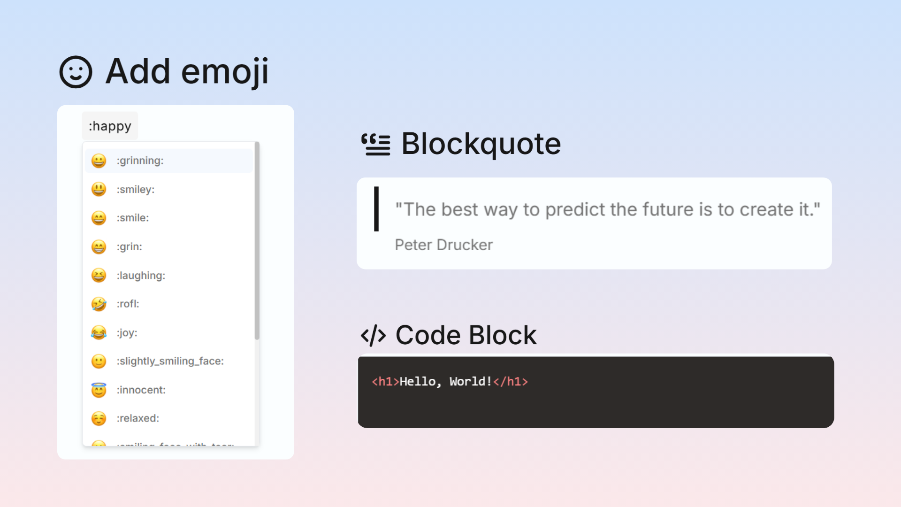Click the Blockquote quote-mark icon
This screenshot has width=901, height=507.
(x=375, y=144)
